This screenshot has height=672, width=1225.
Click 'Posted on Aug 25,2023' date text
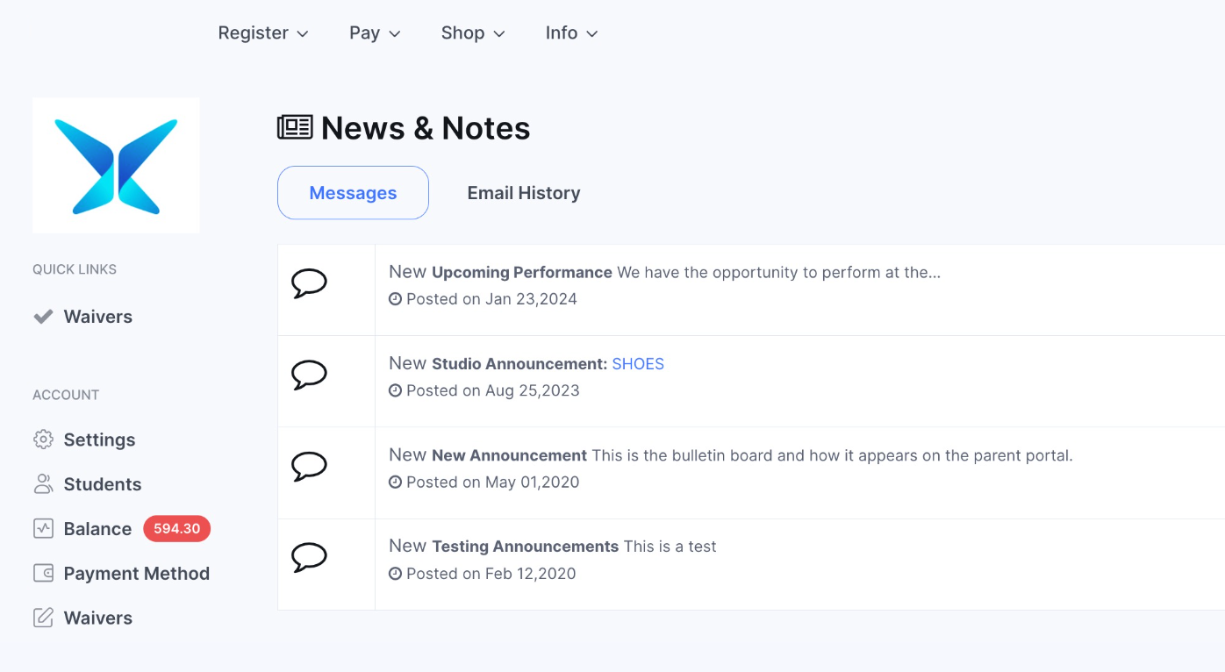(x=493, y=390)
